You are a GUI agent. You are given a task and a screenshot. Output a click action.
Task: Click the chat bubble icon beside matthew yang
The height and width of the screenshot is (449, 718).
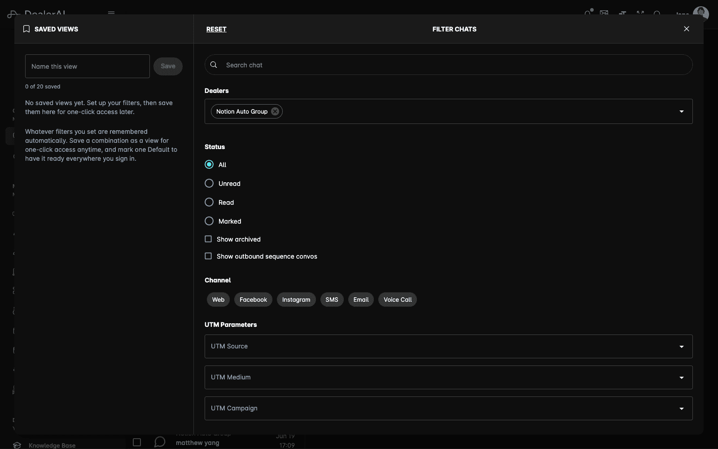[x=160, y=442]
